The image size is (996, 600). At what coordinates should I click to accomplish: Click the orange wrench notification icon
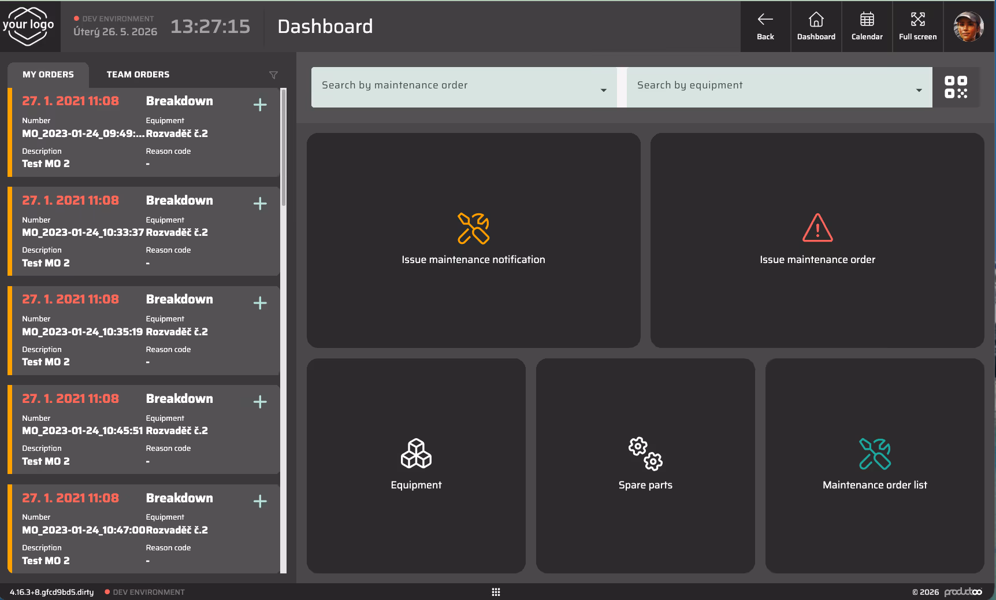click(x=473, y=228)
